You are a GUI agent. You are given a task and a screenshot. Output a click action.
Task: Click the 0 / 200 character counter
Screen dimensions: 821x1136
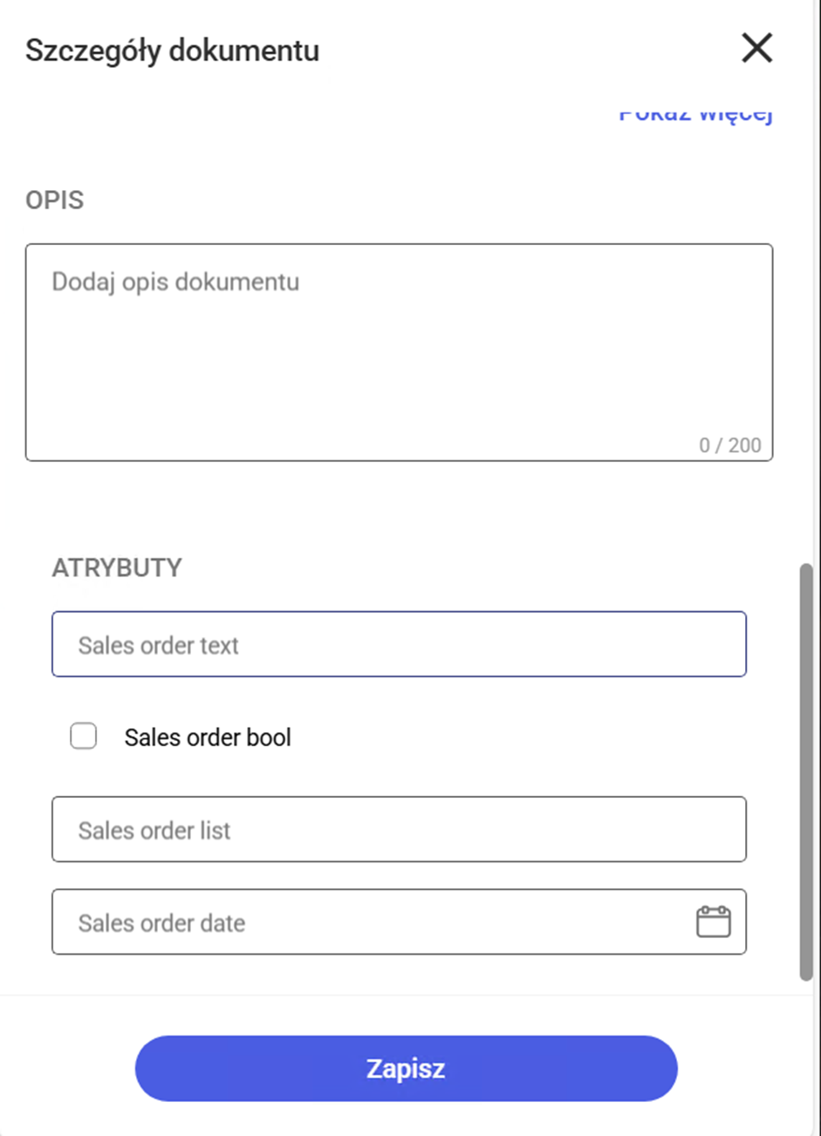[x=729, y=446]
